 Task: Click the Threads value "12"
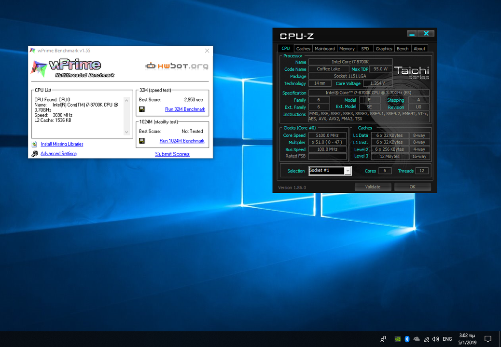(x=422, y=171)
